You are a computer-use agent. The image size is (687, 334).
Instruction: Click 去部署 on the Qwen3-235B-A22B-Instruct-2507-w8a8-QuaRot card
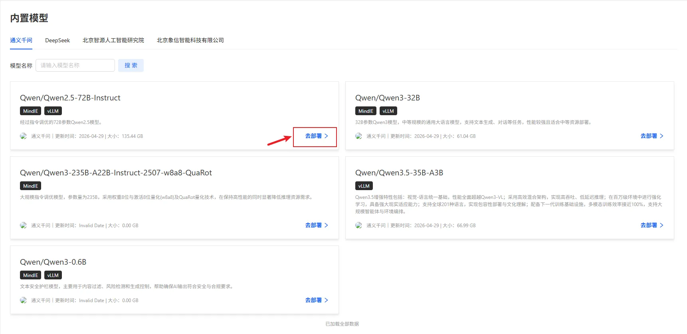(317, 225)
